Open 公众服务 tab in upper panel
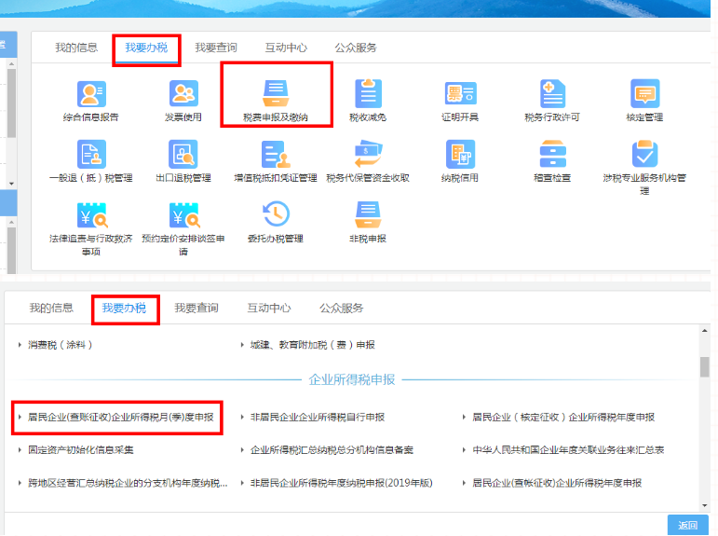The width and height of the screenshot is (718, 536). tap(356, 48)
